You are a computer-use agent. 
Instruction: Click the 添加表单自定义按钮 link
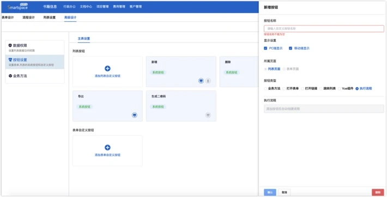(107, 155)
